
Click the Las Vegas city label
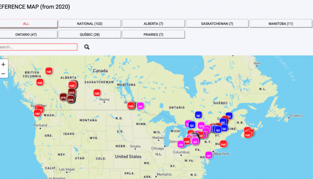click(67, 169)
